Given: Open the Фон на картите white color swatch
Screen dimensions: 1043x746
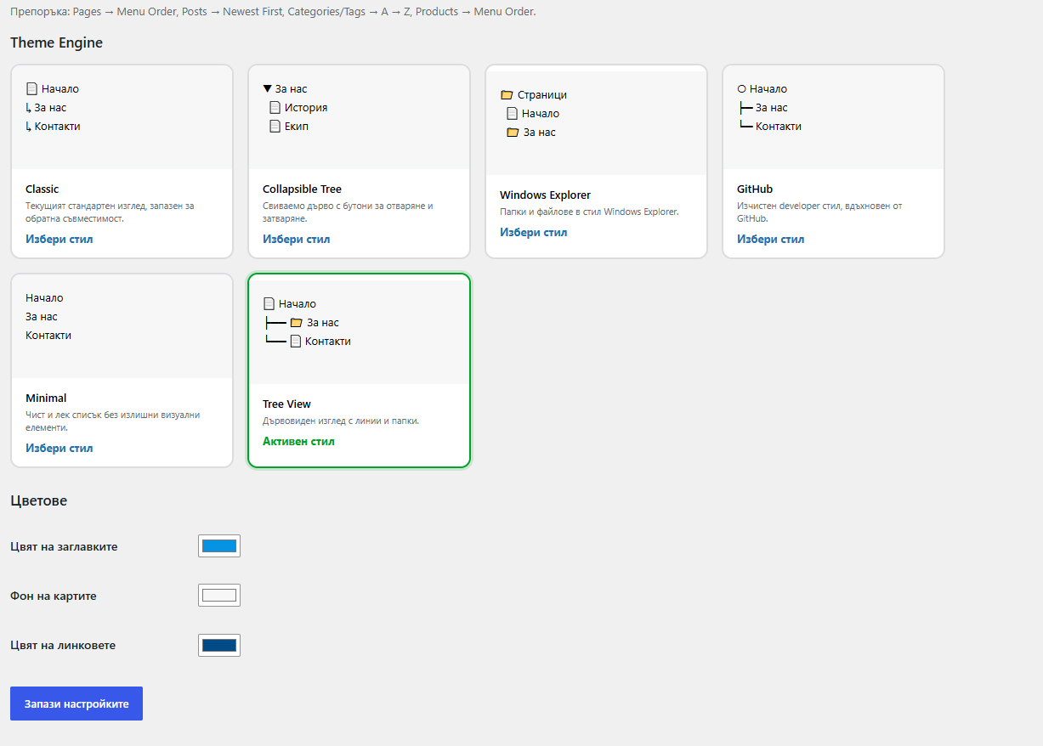Looking at the screenshot, I should point(219,596).
